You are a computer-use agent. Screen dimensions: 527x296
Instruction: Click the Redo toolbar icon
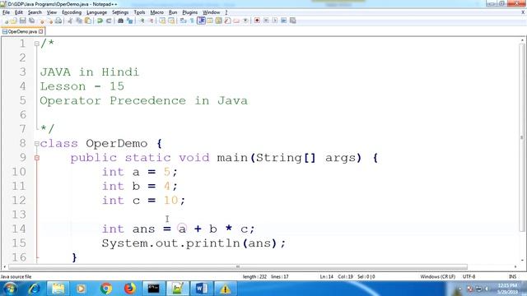[109, 21]
